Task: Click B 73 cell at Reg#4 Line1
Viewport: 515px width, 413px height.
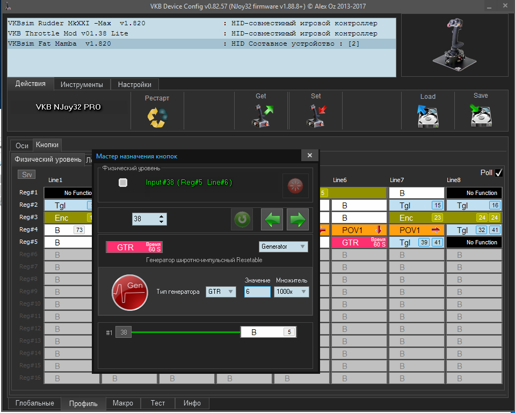Action: click(x=68, y=230)
